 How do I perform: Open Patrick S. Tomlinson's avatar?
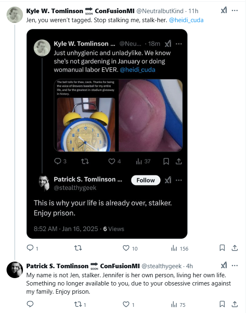14,269
